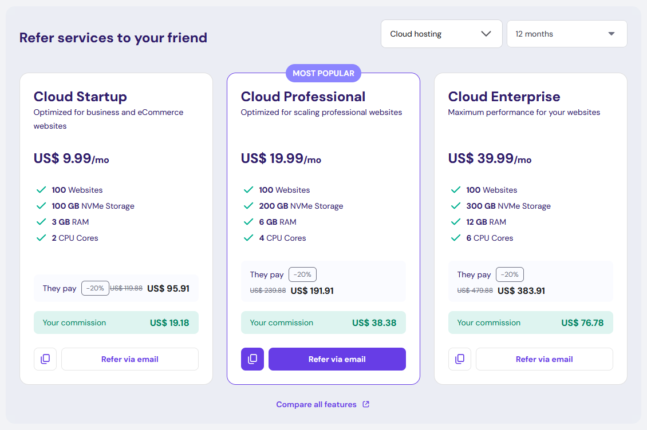Image resolution: width=647 pixels, height=430 pixels.
Task: Click Your commission amount US$ 38.38
Action: tap(376, 322)
